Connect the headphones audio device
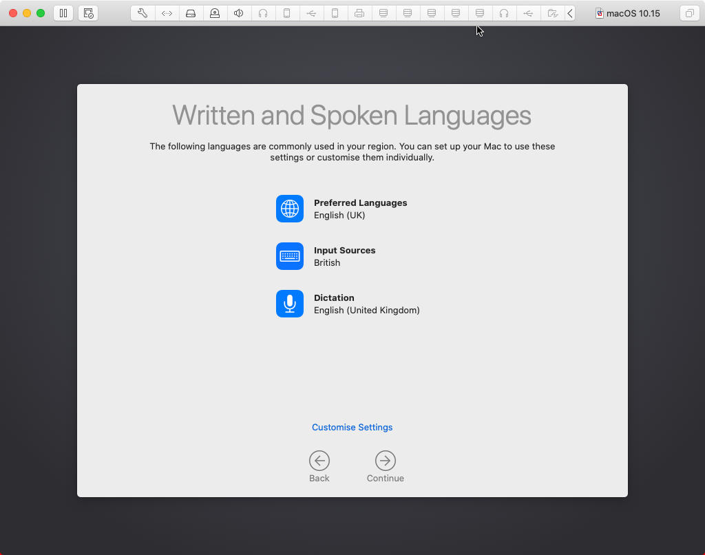705x555 pixels. (x=263, y=12)
